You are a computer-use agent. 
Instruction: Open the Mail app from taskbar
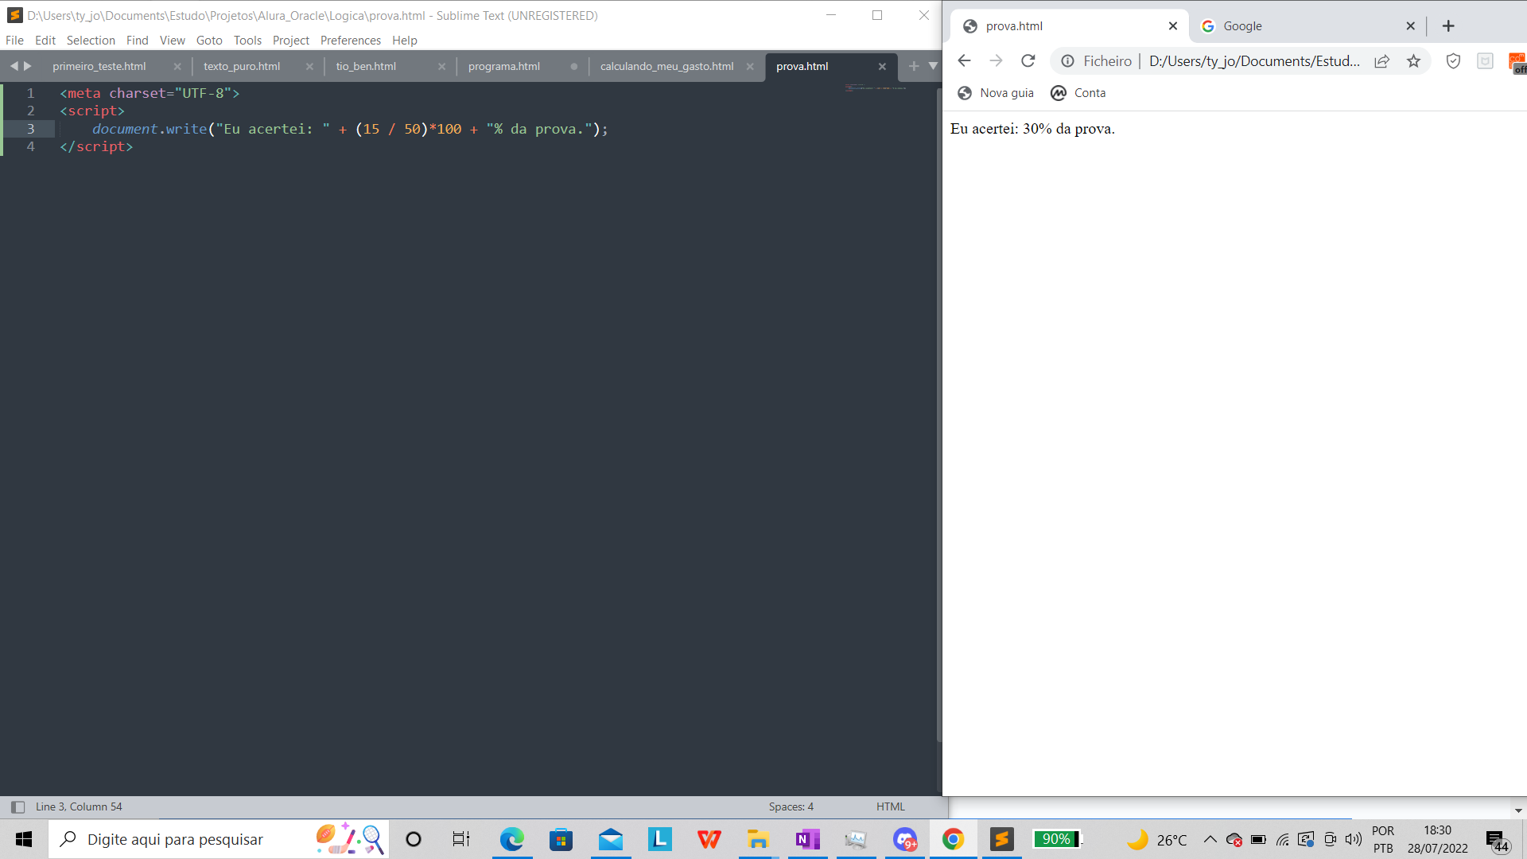click(610, 839)
